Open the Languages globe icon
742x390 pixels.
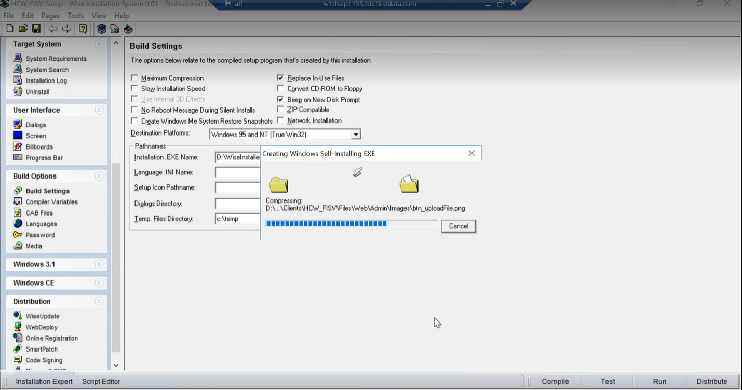(x=18, y=224)
